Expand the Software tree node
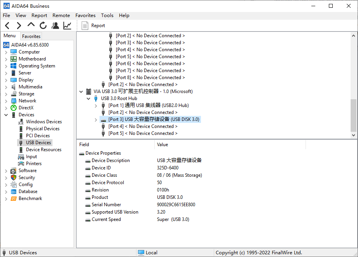 6,171
